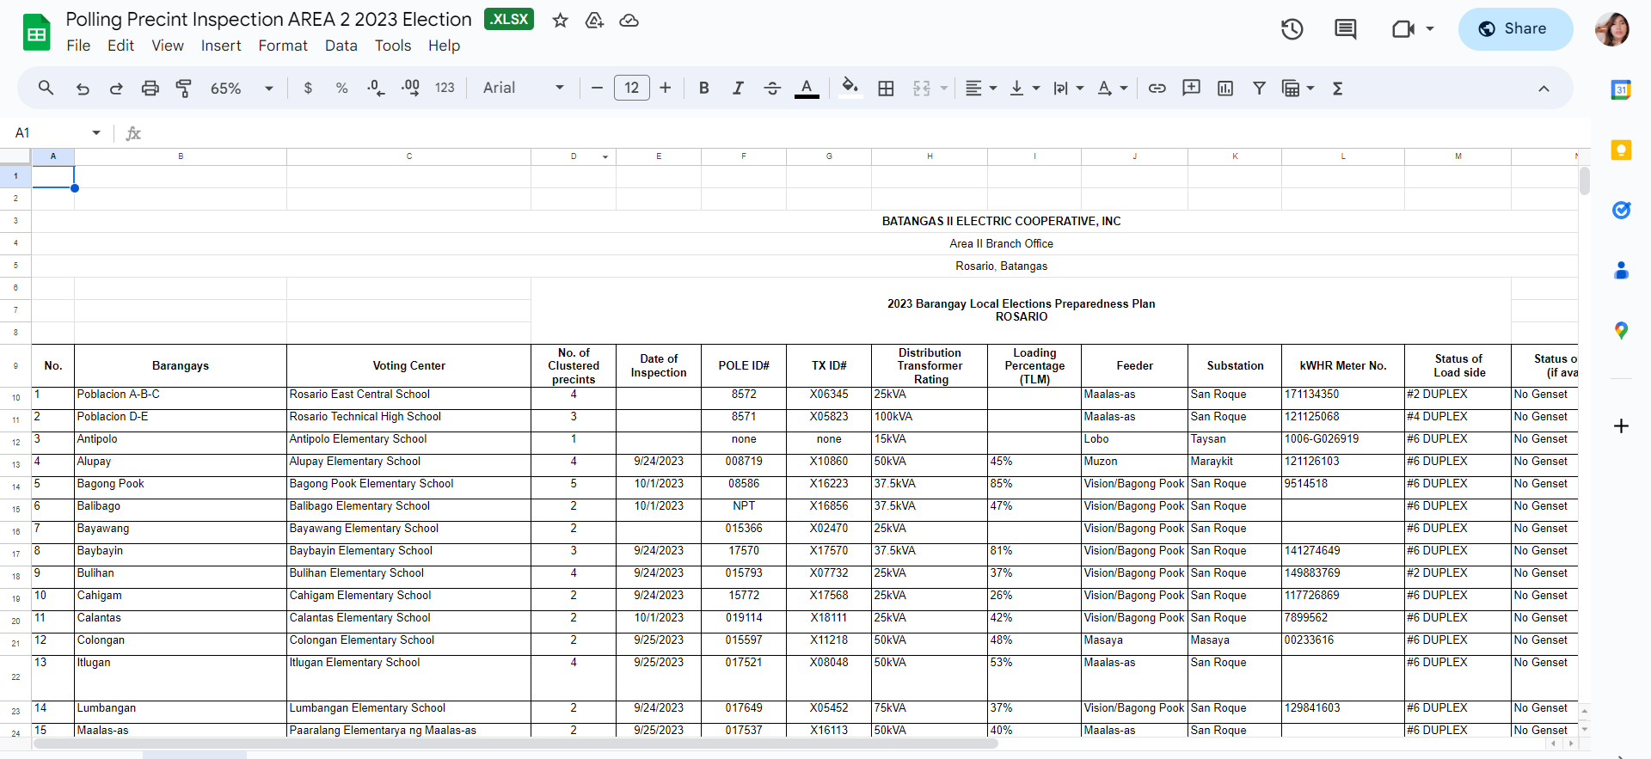Open the zoom level dropdown
The width and height of the screenshot is (1651, 759).
242,88
